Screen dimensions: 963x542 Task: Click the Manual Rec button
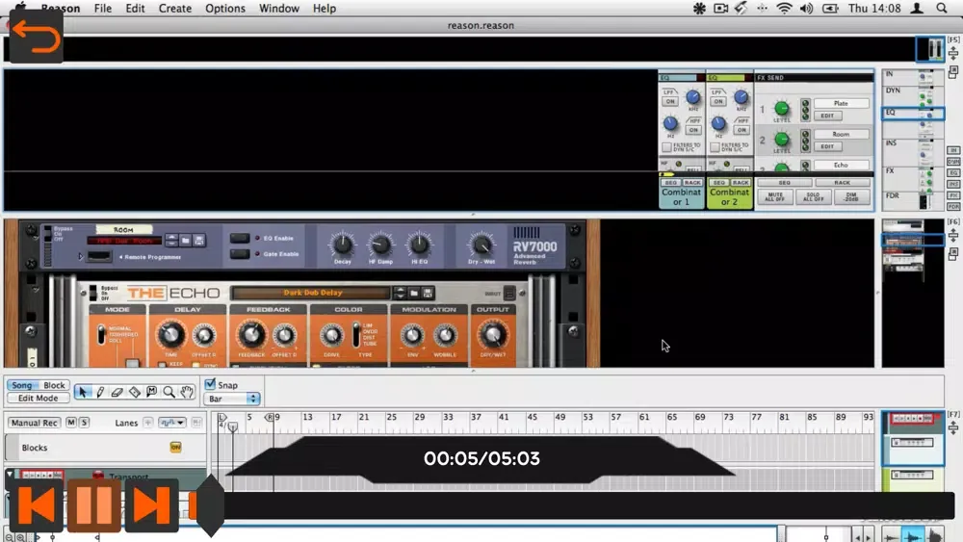(34, 423)
